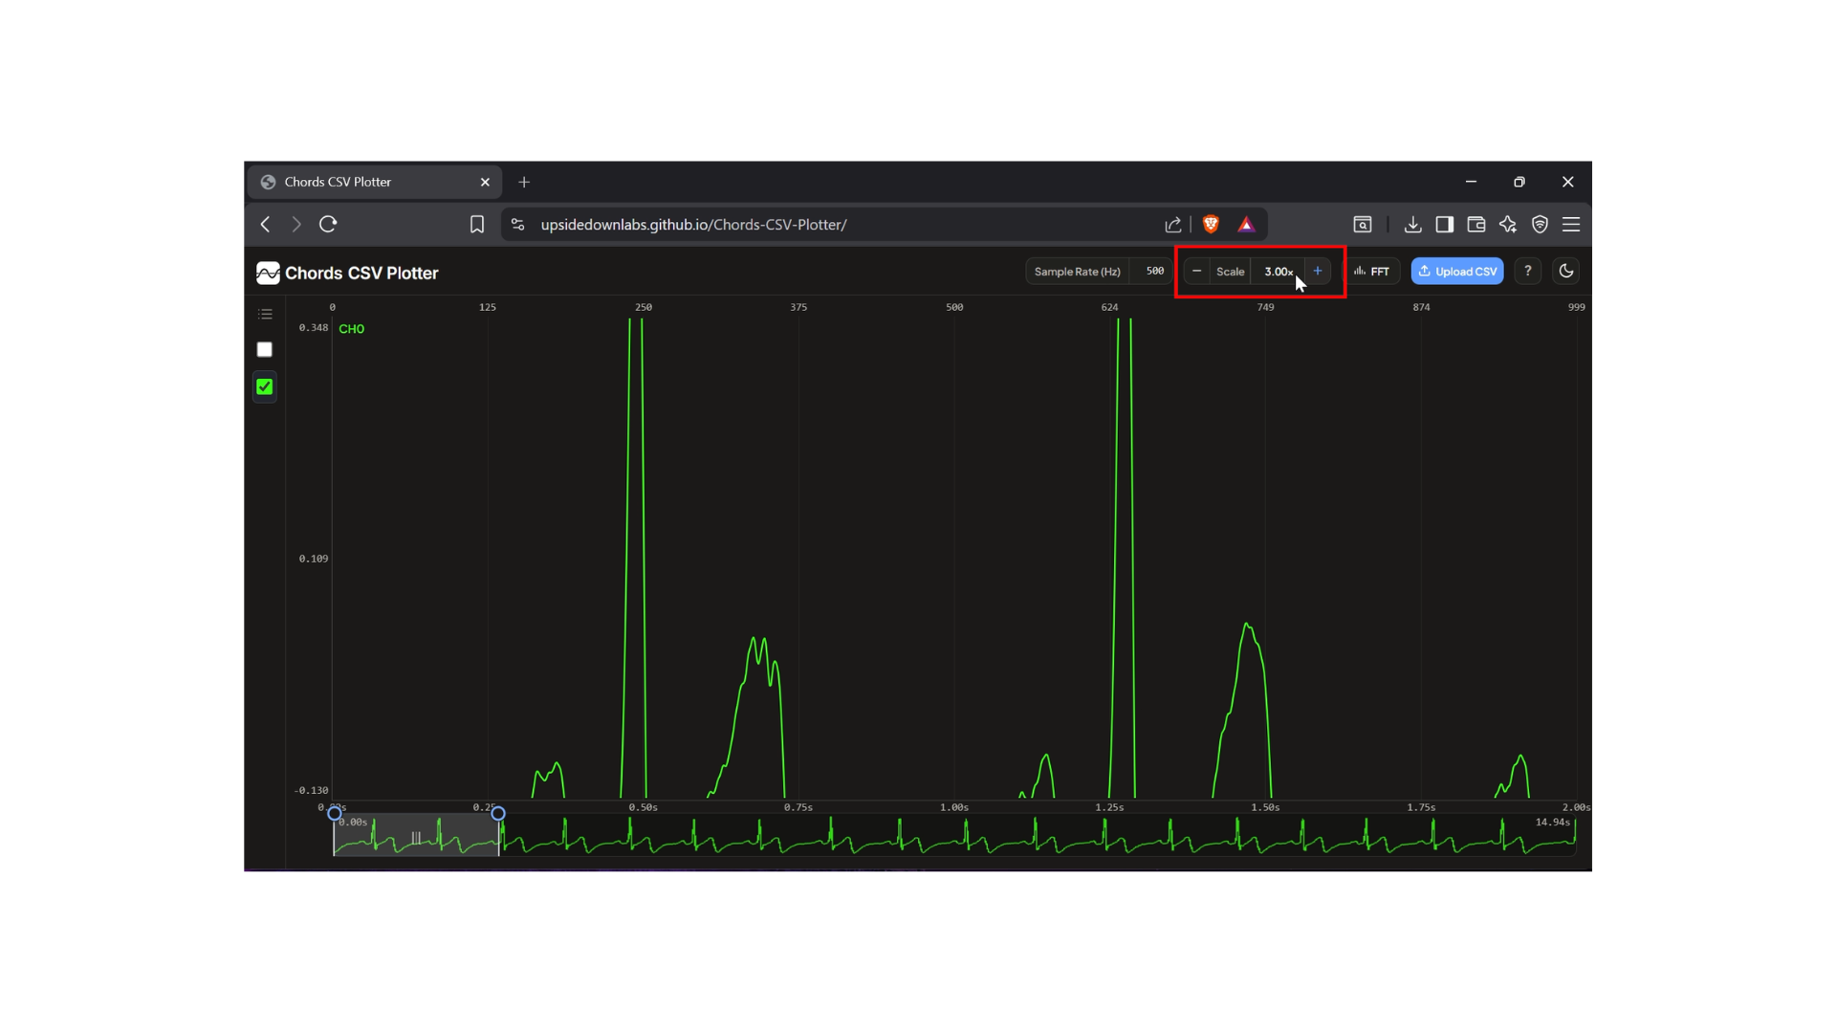Open browser downloads
This screenshot has height=1033, width=1836.
[1413, 225]
